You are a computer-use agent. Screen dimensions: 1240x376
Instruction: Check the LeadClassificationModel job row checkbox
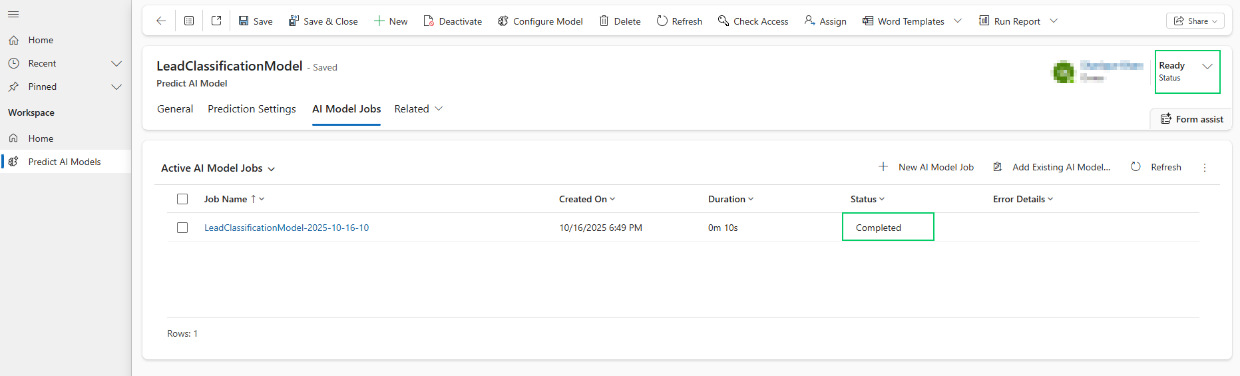coord(182,228)
